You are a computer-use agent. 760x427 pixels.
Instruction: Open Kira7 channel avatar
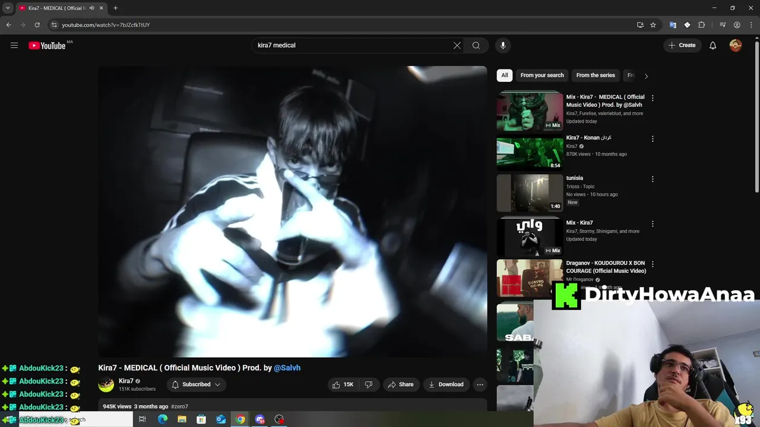[106, 384]
